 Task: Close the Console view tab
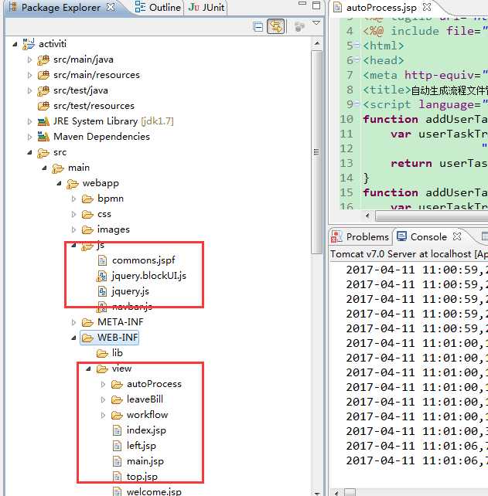(x=457, y=236)
